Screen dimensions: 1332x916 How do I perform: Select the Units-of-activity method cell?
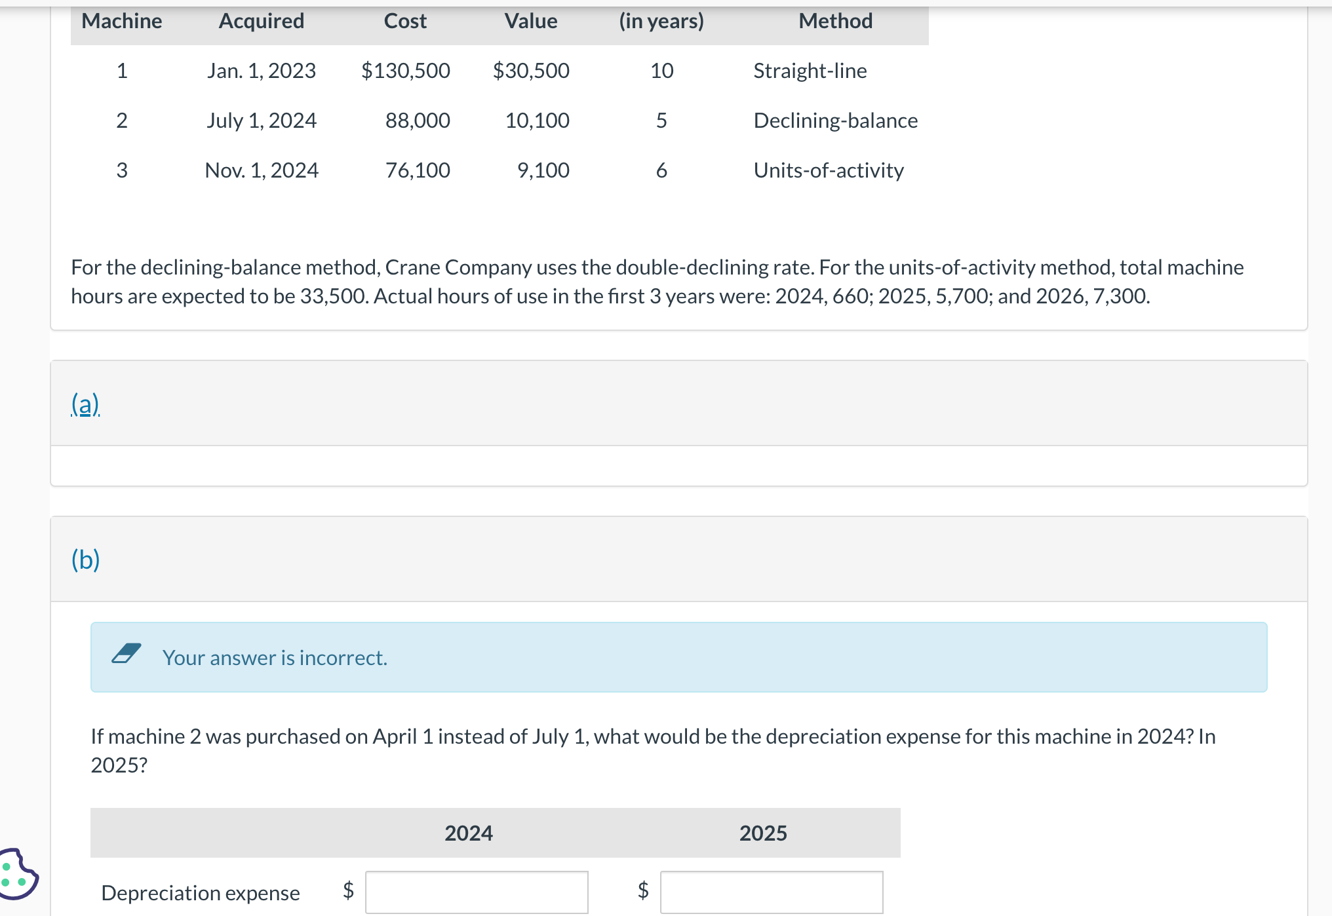click(x=828, y=170)
